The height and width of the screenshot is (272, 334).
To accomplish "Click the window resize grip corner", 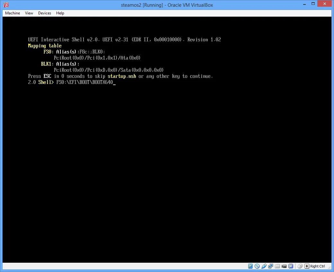I will tap(329, 267).
